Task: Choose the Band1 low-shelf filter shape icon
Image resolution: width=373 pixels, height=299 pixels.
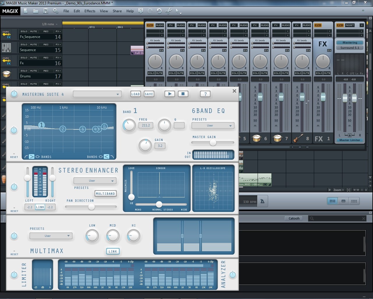Action: (x=31, y=157)
